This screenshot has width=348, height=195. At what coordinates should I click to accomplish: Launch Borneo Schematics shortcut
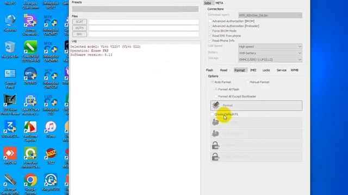(x=30, y=25)
